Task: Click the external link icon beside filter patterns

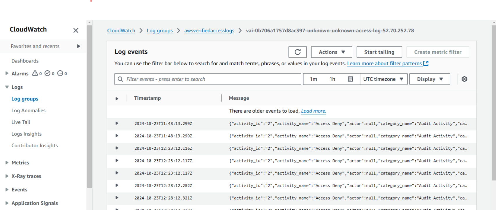Action: 426,63
